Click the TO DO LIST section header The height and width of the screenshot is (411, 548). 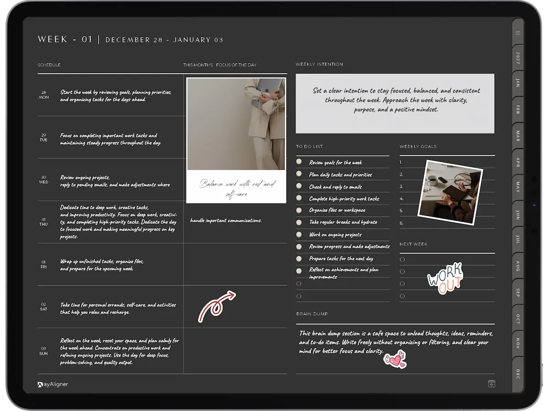(310, 147)
